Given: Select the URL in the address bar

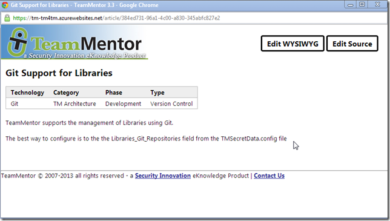Looking at the screenshot, I should 116,18.
